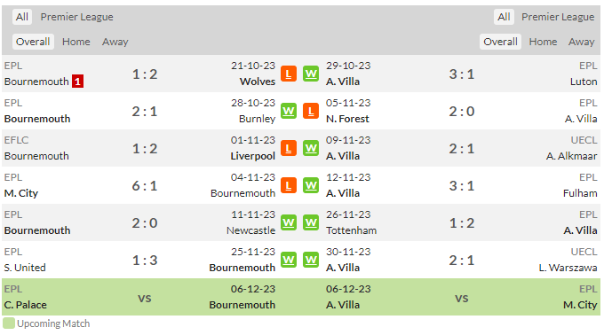Click the L badge for N. Forest vs A. Villa
604x335 pixels.
(311, 111)
